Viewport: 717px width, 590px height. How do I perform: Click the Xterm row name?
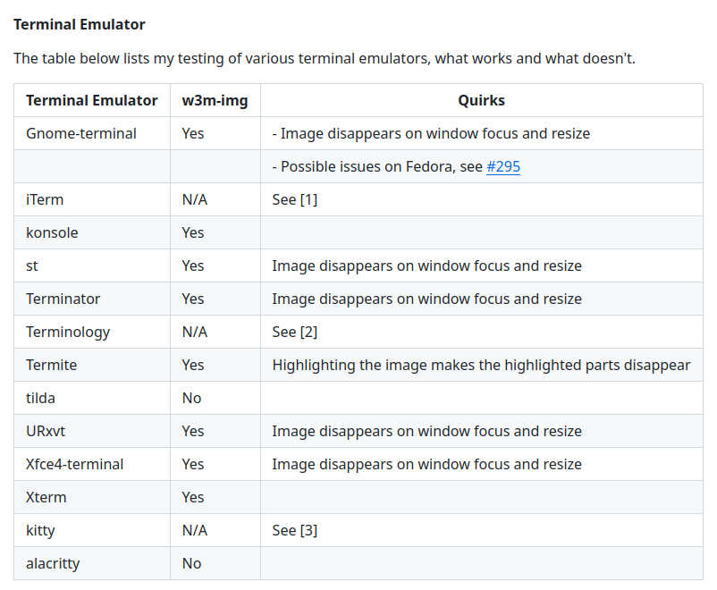(x=46, y=498)
